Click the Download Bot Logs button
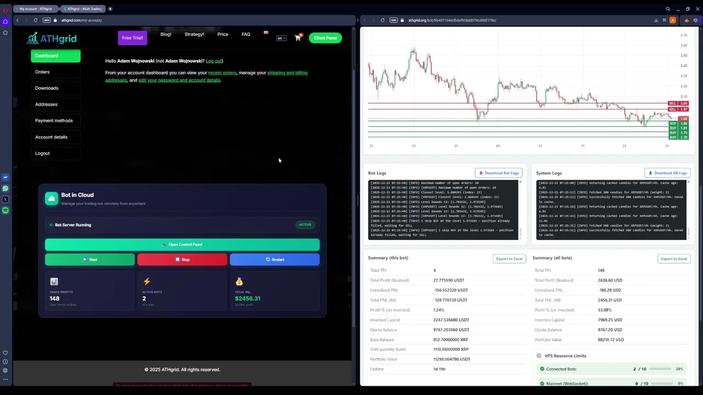703x395 pixels. [499, 173]
